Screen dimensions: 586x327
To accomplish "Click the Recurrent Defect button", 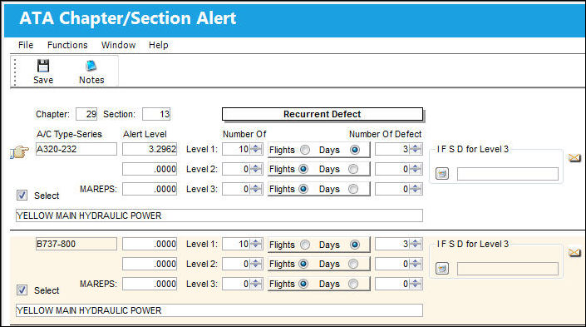I will (323, 114).
